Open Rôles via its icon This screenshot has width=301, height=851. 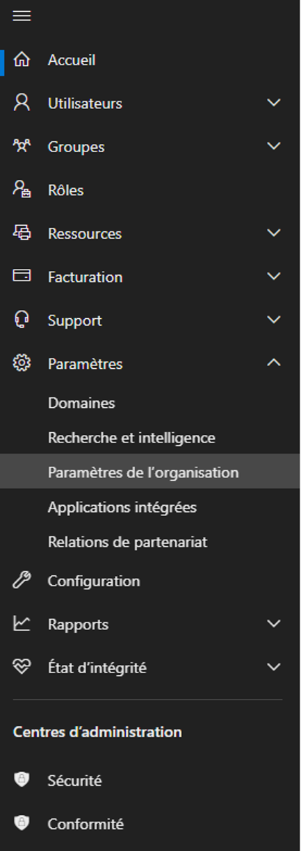tap(22, 190)
